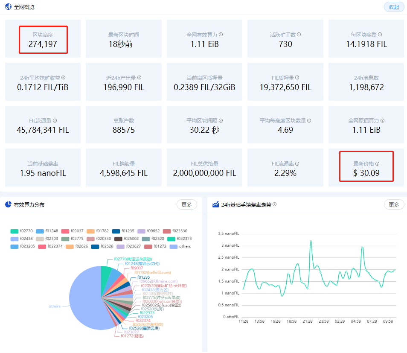This screenshot has height=353, width=407.
Task: Click the info icon next to 活跃矿工数
Action: [299, 35]
